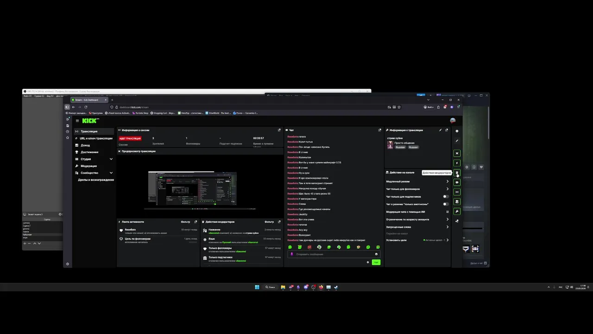The image size is (593, 334).
Task: Open chat settings gear beside the Чат button
Action: (368, 262)
